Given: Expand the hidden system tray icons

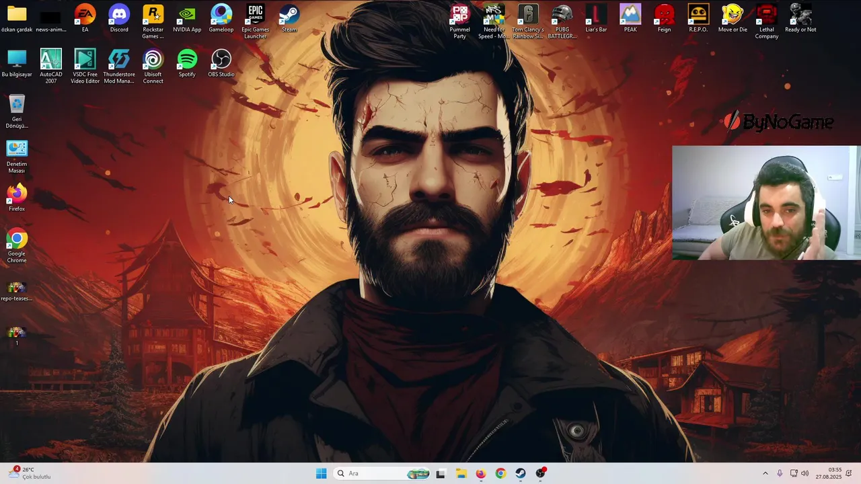Looking at the screenshot, I should pos(765,473).
